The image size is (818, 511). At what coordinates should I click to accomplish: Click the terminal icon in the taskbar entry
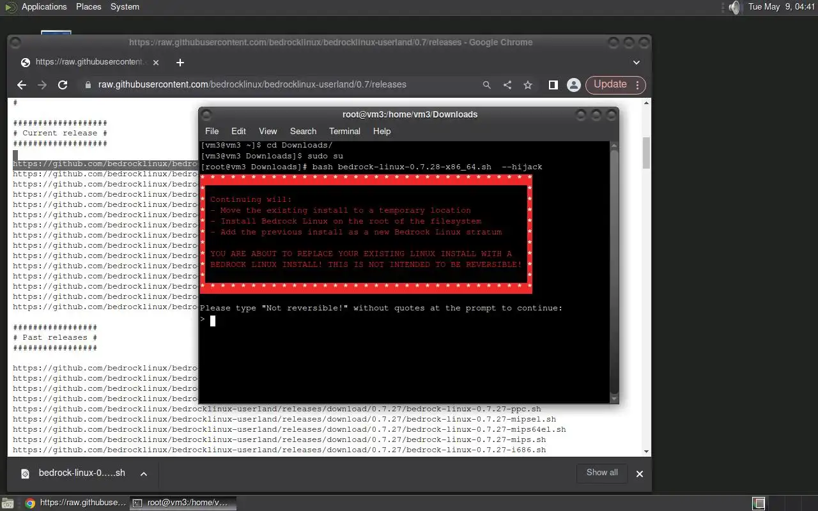[x=137, y=503]
